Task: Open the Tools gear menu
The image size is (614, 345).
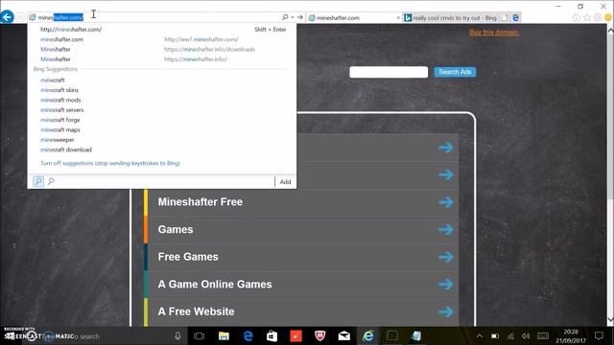Action: 597,17
